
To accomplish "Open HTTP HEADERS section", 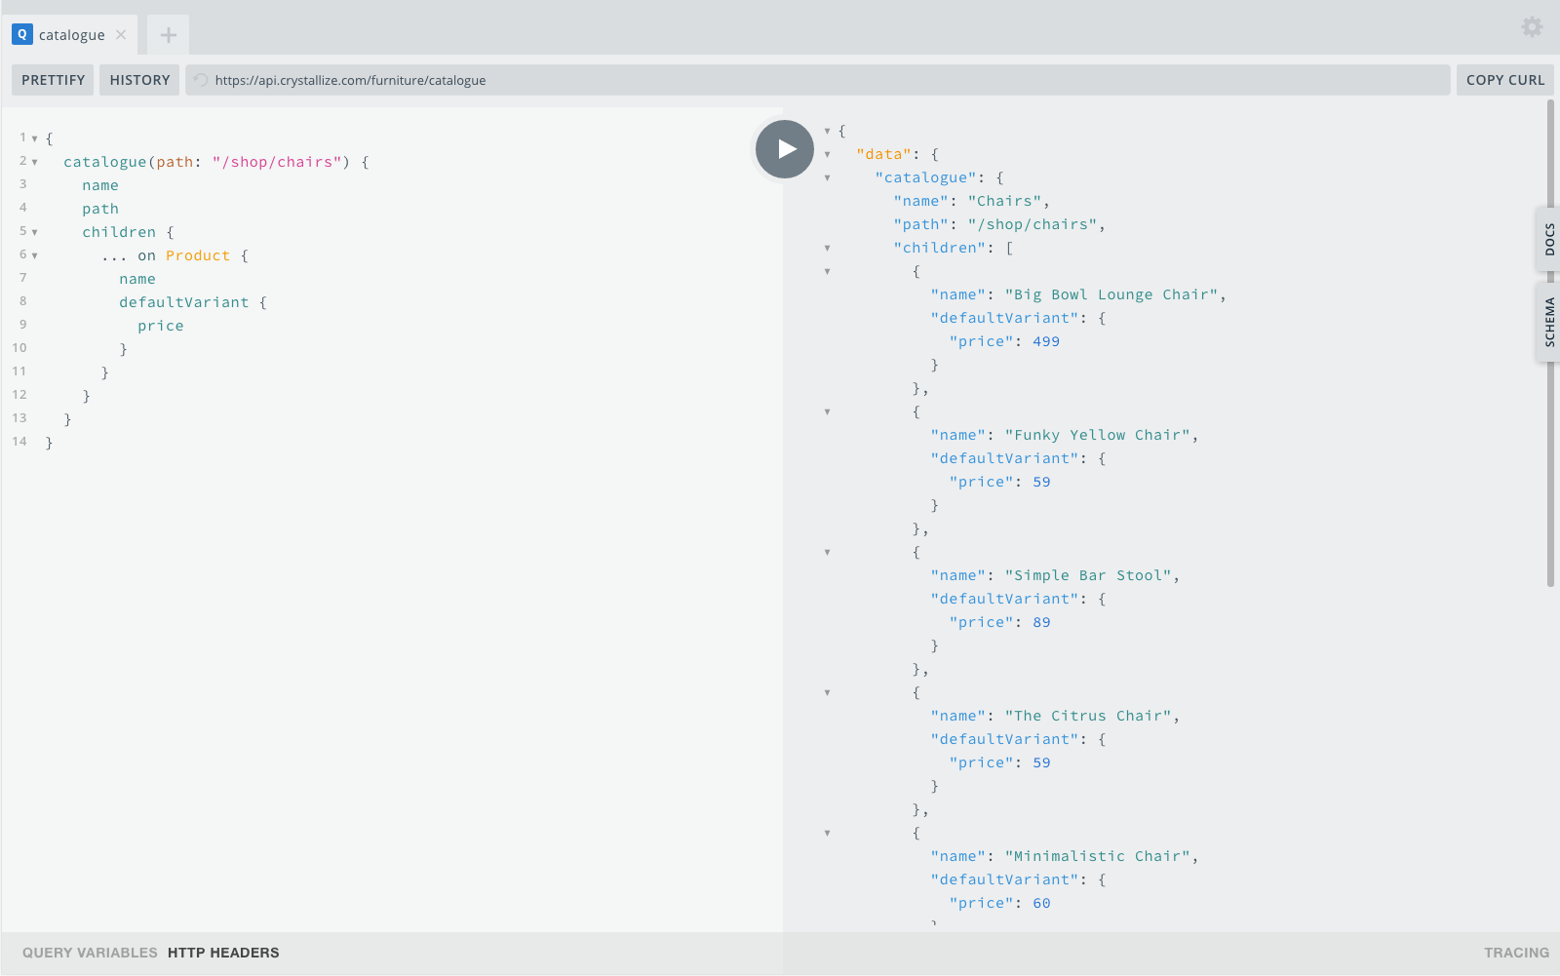I will [223, 953].
